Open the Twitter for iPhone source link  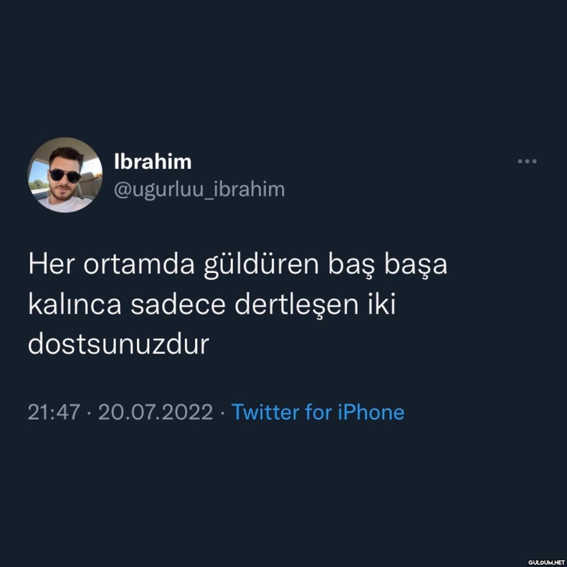pos(318,412)
